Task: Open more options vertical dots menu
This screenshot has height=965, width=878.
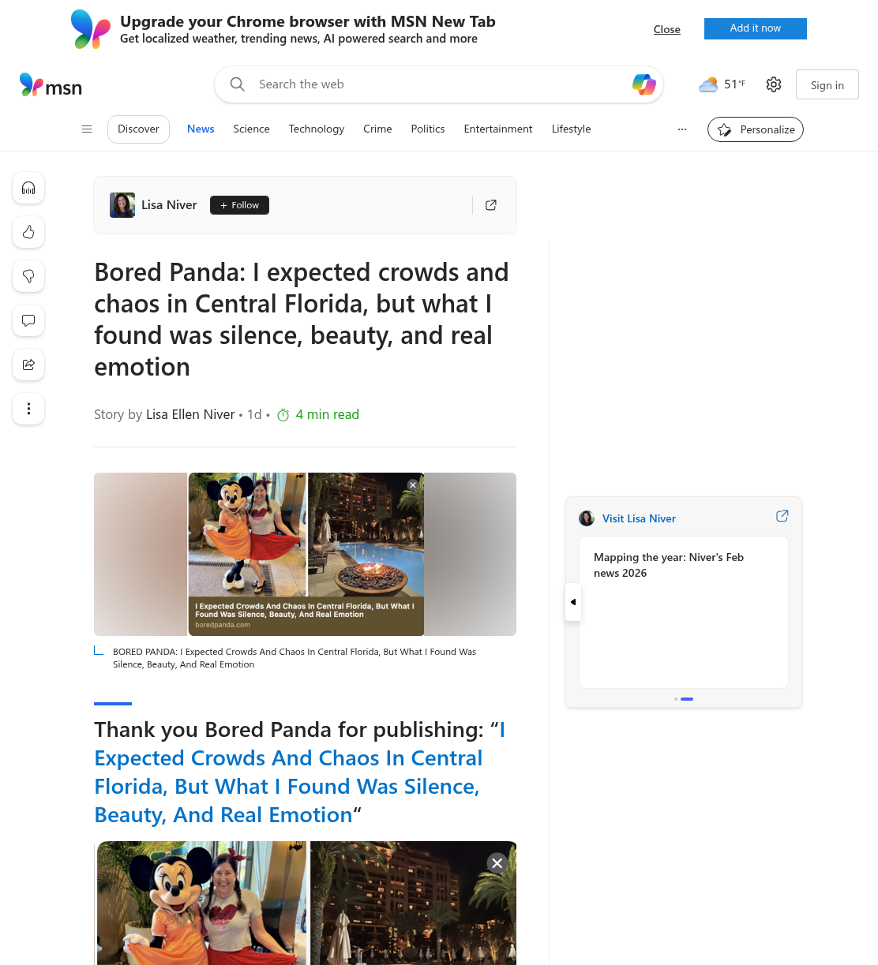Action: [28, 409]
